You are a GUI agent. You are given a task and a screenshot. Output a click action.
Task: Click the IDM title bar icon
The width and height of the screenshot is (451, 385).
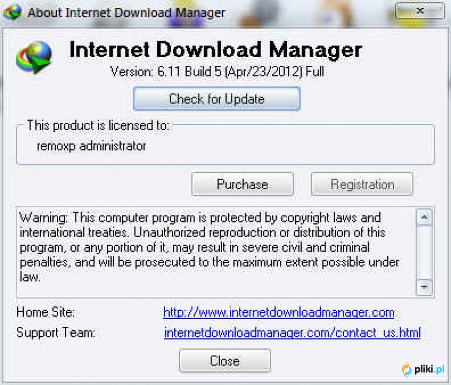tap(12, 12)
